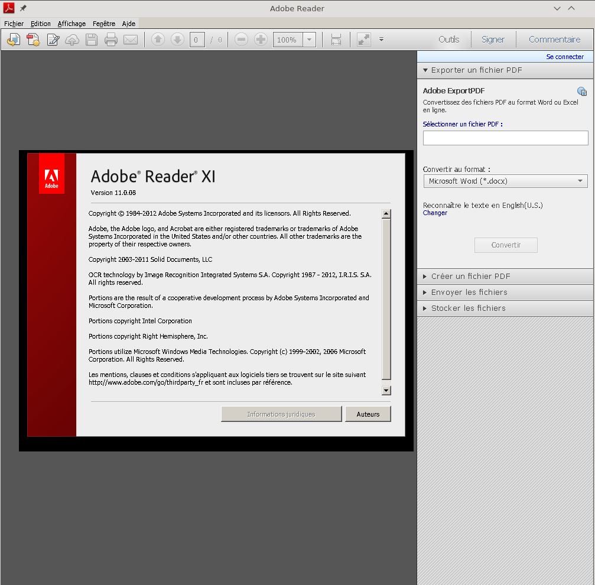Click the open file toolbar icon

[14, 40]
